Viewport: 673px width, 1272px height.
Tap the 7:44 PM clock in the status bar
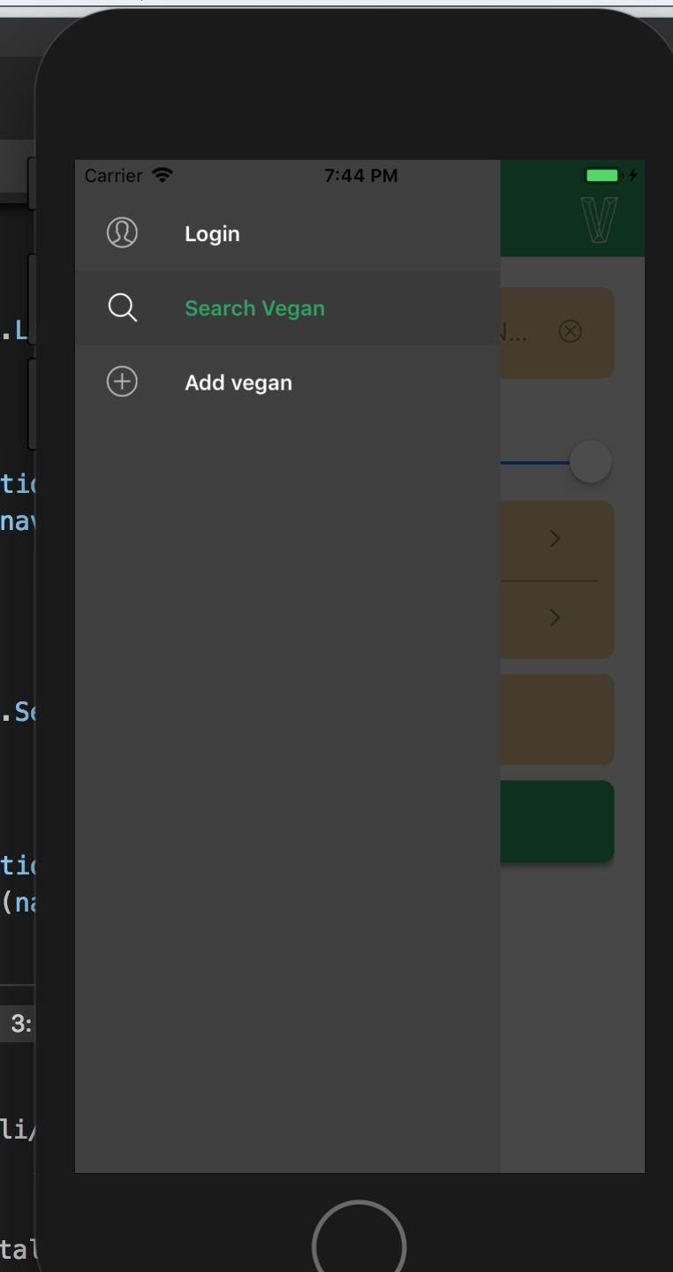tap(361, 175)
